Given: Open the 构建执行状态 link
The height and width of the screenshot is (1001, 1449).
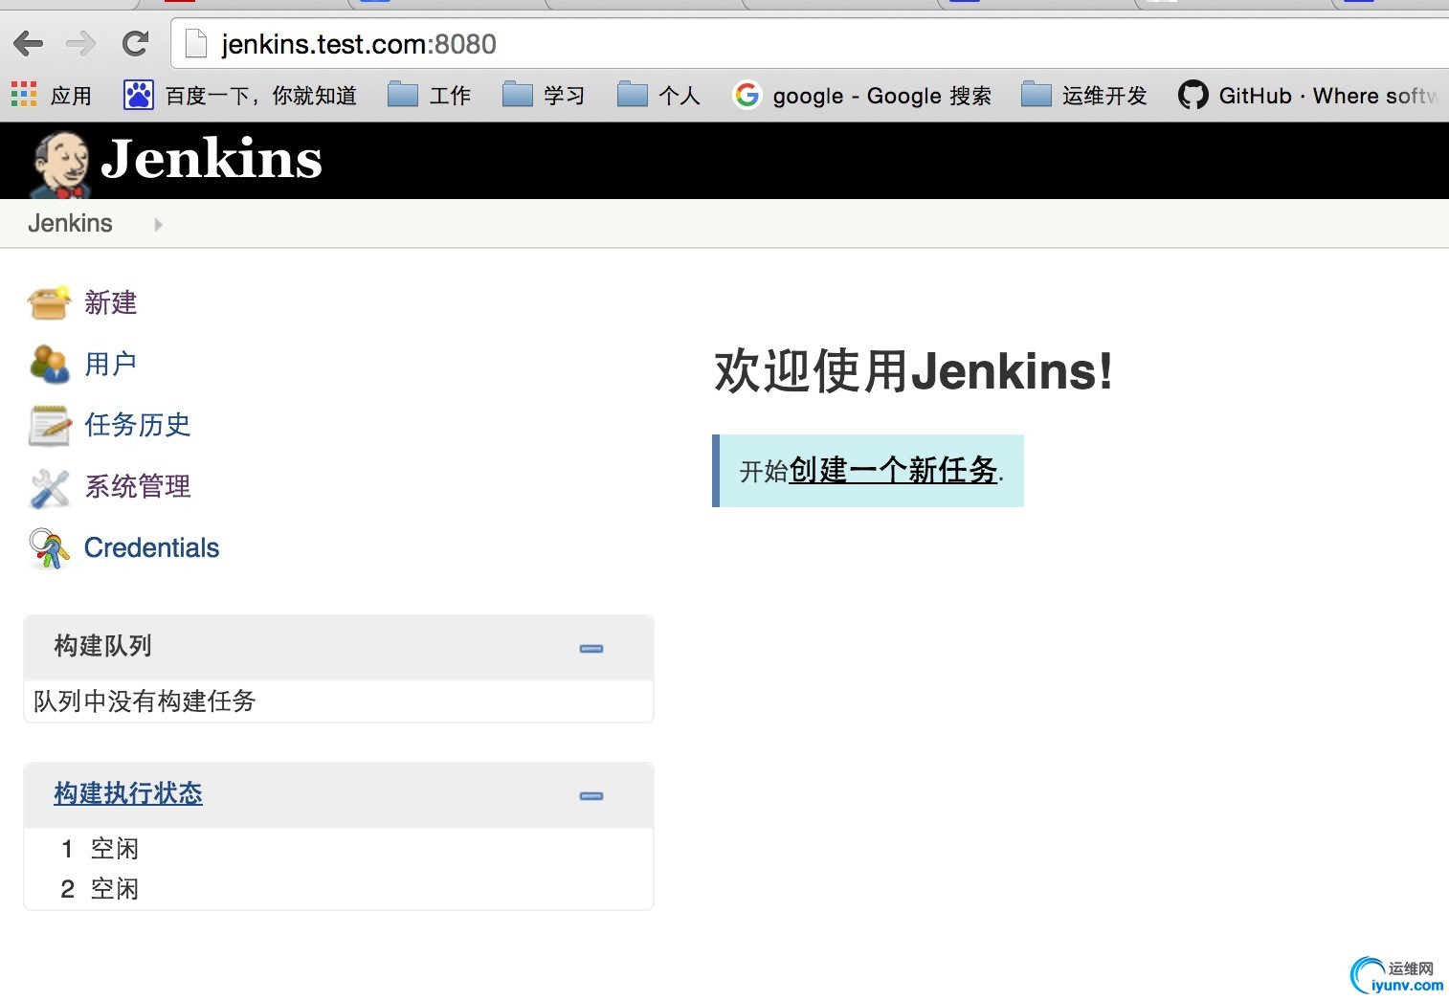Looking at the screenshot, I should pos(128,793).
